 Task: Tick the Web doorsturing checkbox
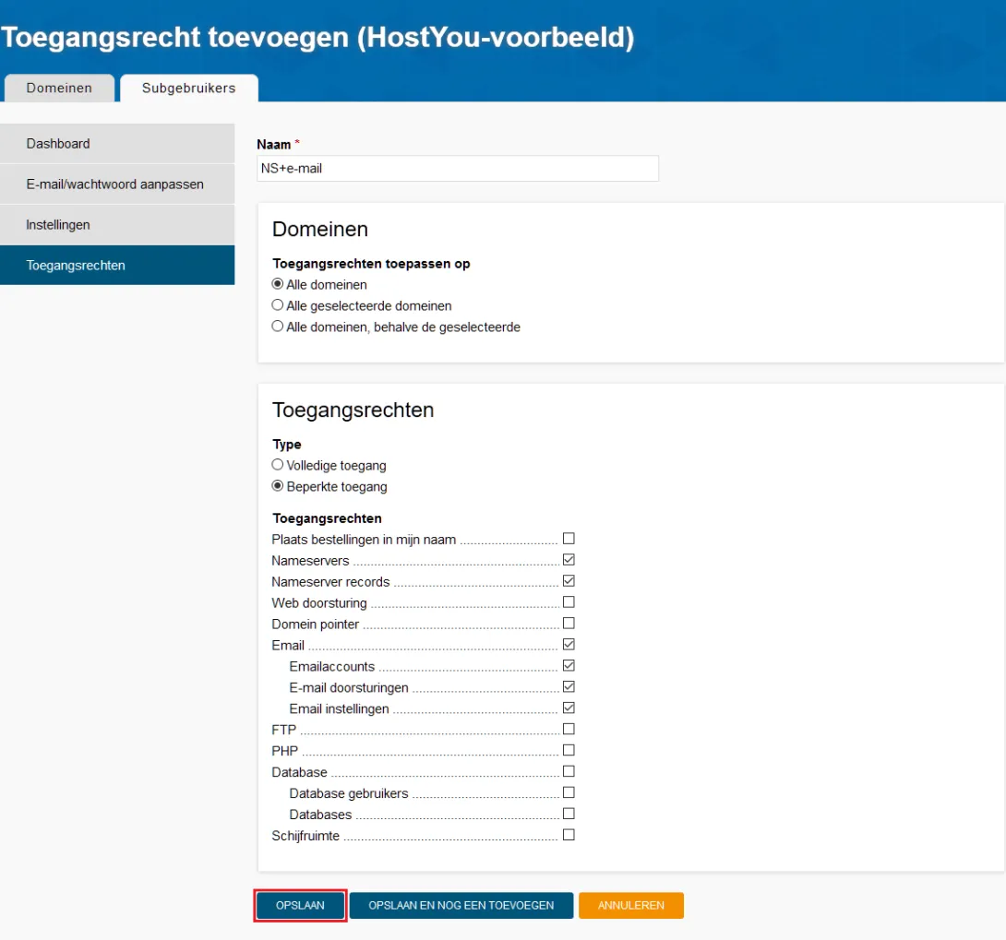(569, 602)
